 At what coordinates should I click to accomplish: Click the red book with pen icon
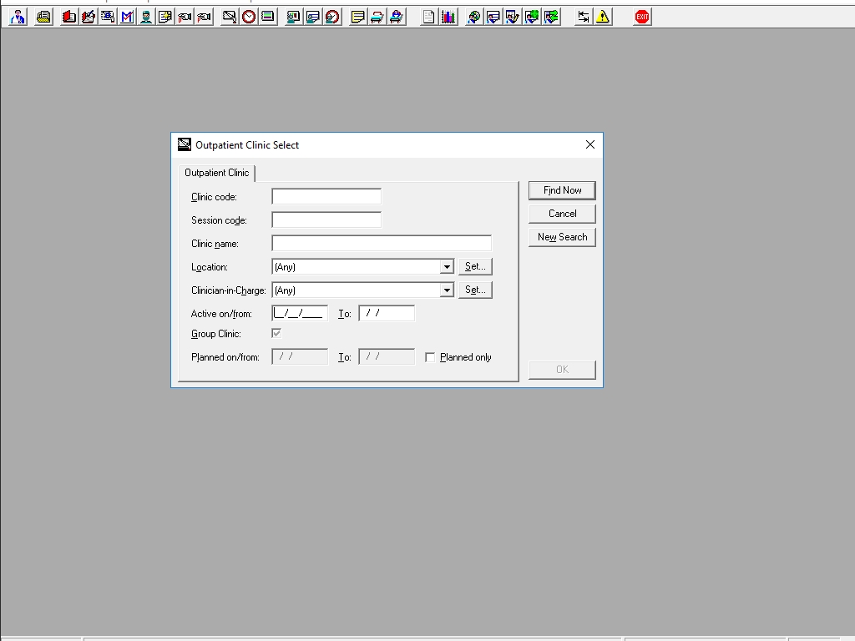[89, 17]
